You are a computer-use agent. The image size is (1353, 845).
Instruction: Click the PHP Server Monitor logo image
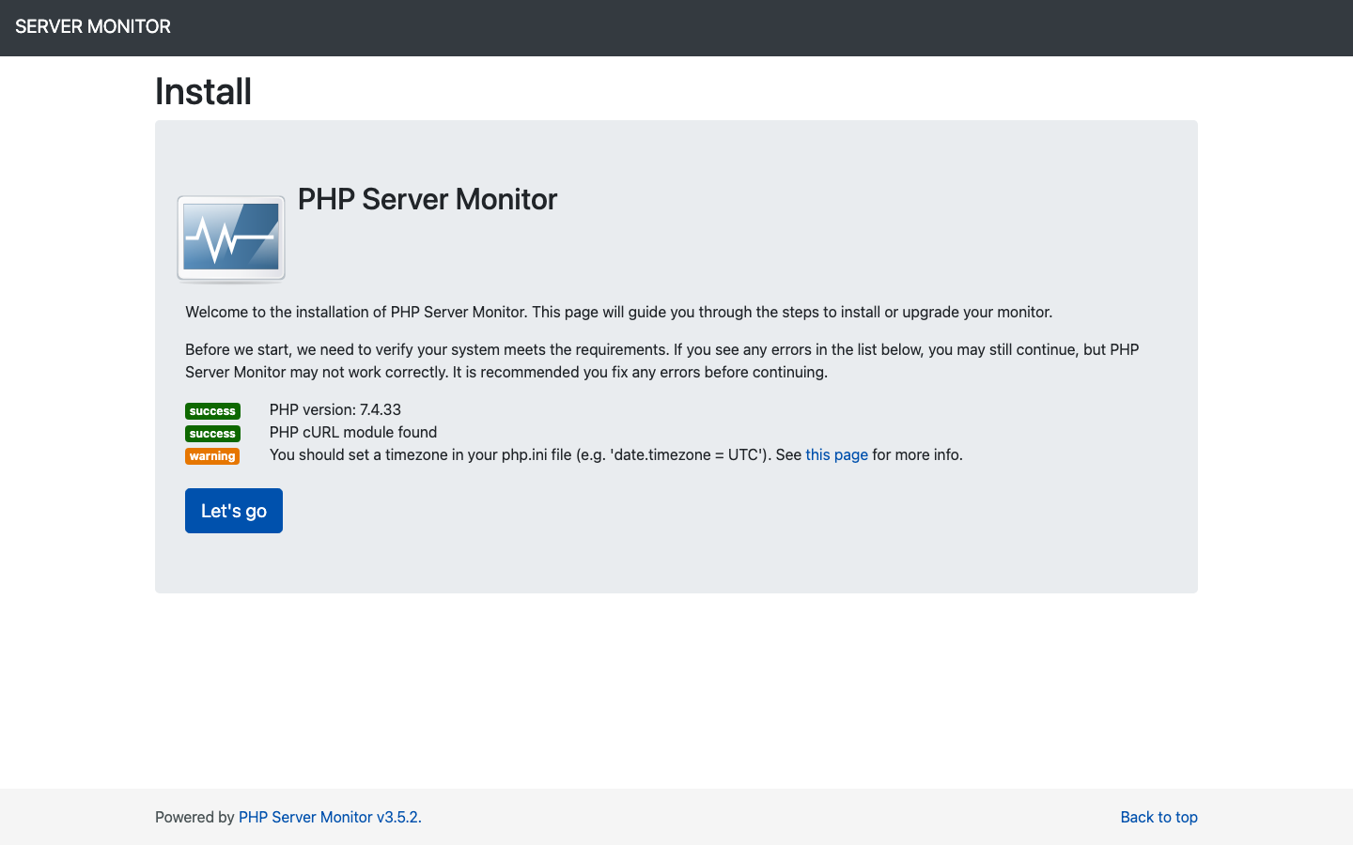pos(231,239)
